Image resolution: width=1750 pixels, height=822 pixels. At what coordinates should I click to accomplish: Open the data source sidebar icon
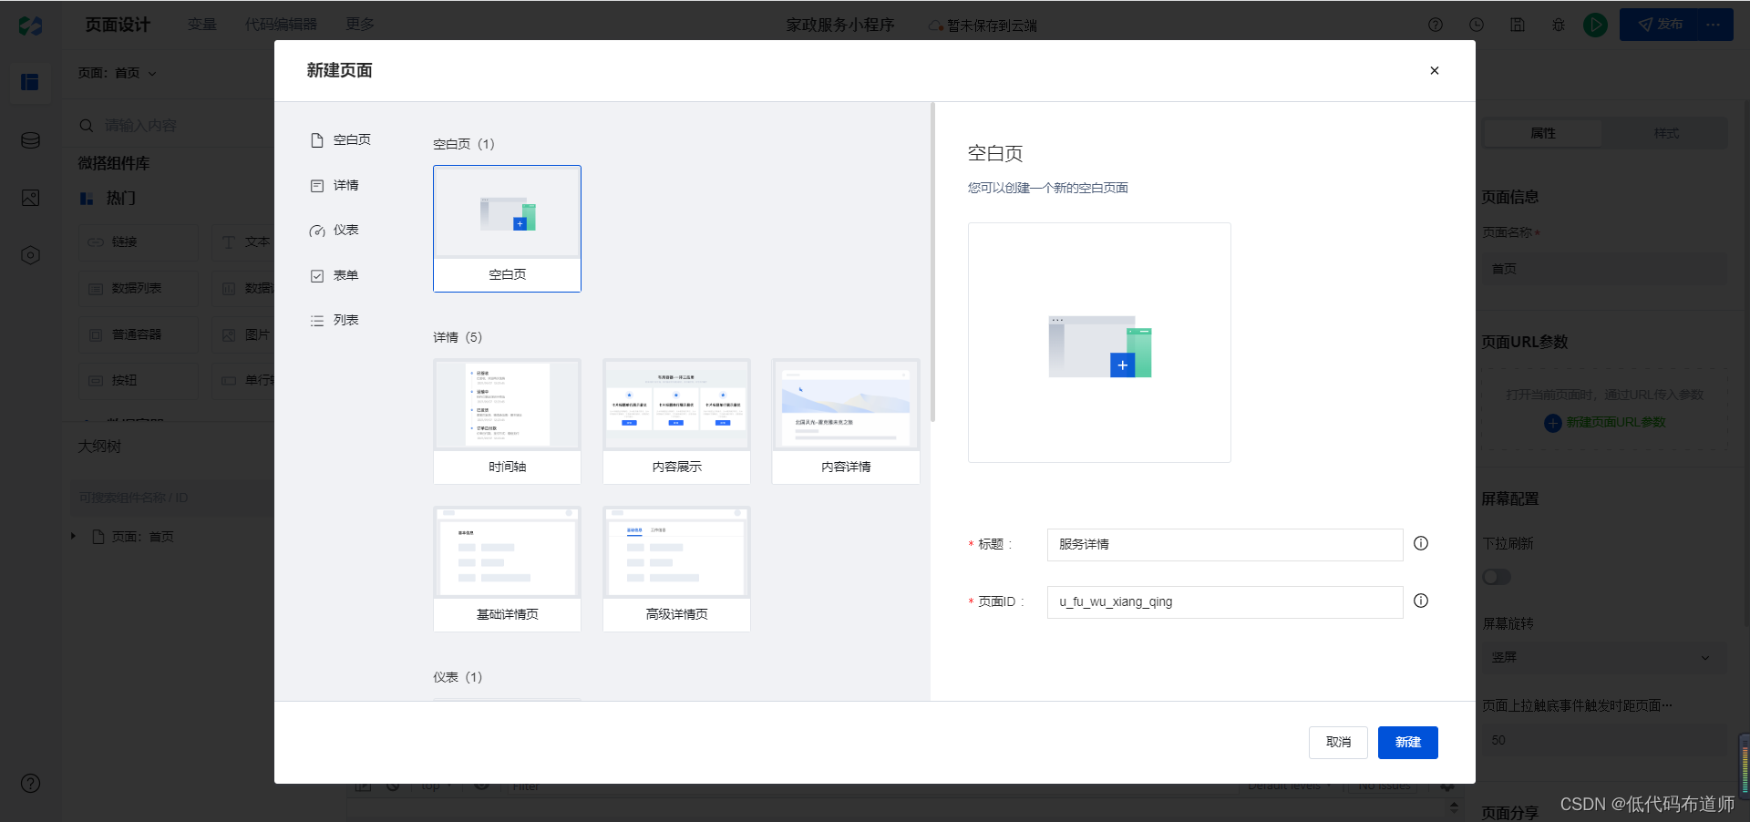30,140
